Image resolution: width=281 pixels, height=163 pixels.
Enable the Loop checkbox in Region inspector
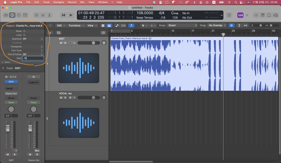pos(24,35)
